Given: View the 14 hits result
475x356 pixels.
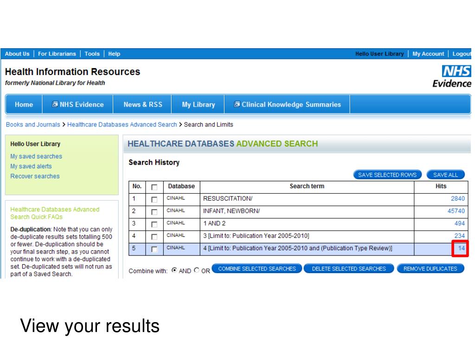Looking at the screenshot, I should 462,248.
